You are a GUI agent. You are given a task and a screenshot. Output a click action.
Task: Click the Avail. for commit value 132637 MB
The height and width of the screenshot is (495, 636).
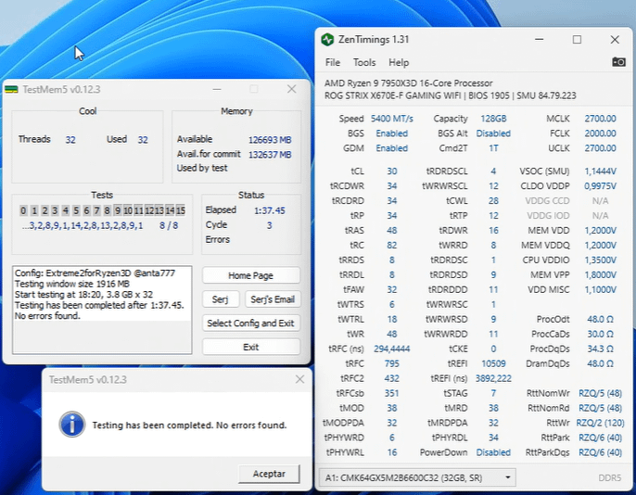pos(270,155)
